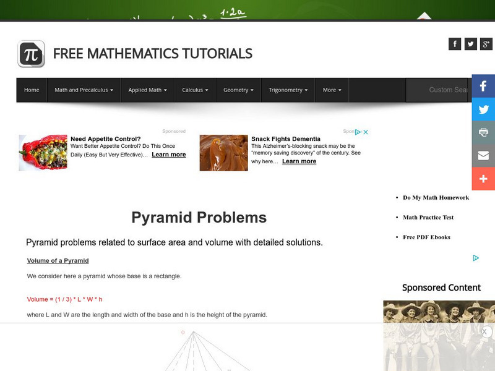Click the orange plus share icon

[483, 179]
